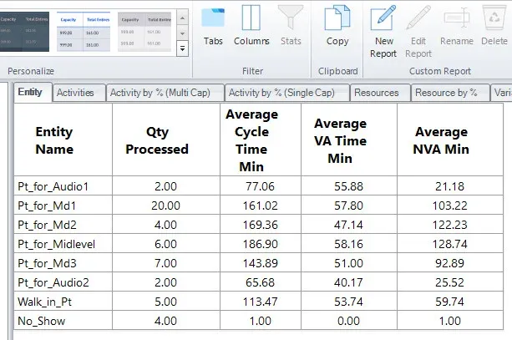Click the Rename report icon
This screenshot has width=512, height=340.
pyautogui.click(x=457, y=18)
